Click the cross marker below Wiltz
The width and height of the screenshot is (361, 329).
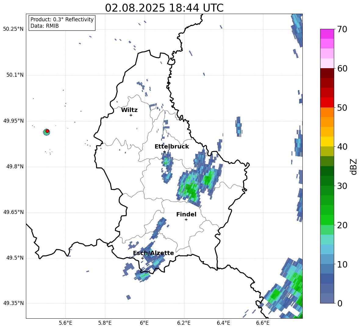click(x=131, y=115)
